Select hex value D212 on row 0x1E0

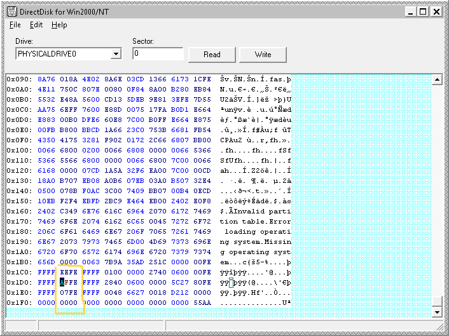(180, 293)
